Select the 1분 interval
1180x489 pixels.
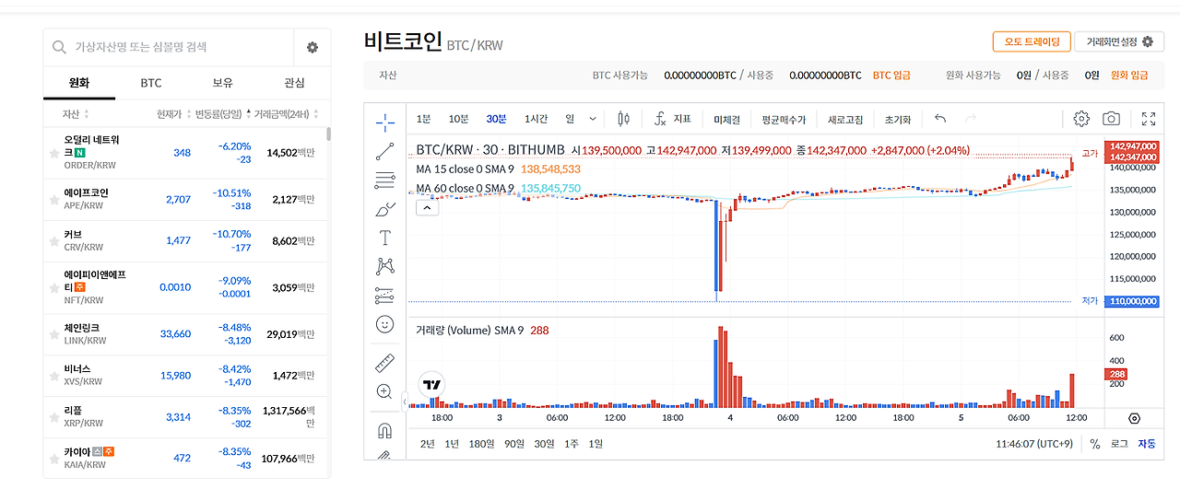(423, 119)
